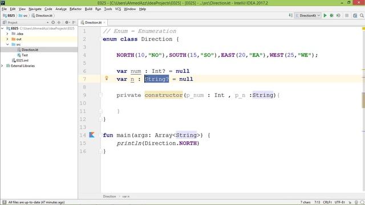Click 'All files are up-to-date' status message

(36, 203)
